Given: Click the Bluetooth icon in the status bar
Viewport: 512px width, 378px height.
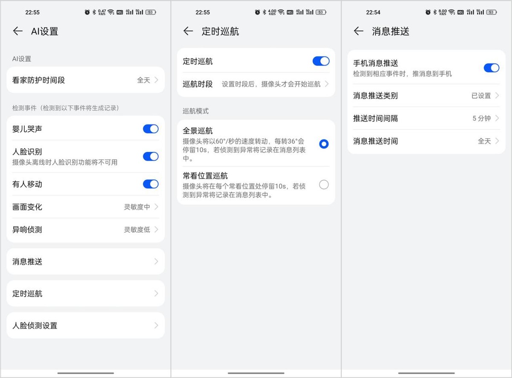Looking at the screenshot, I should (94, 12).
